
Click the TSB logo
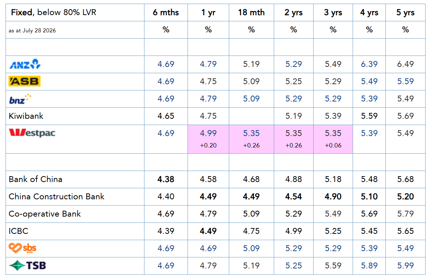[x=27, y=265]
